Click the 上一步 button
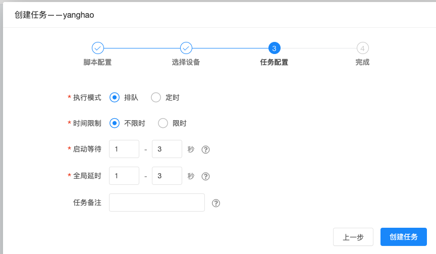The image size is (436, 254). 353,237
